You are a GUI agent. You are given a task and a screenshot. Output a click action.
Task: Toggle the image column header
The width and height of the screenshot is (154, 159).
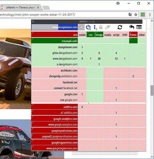[x=99, y=35]
